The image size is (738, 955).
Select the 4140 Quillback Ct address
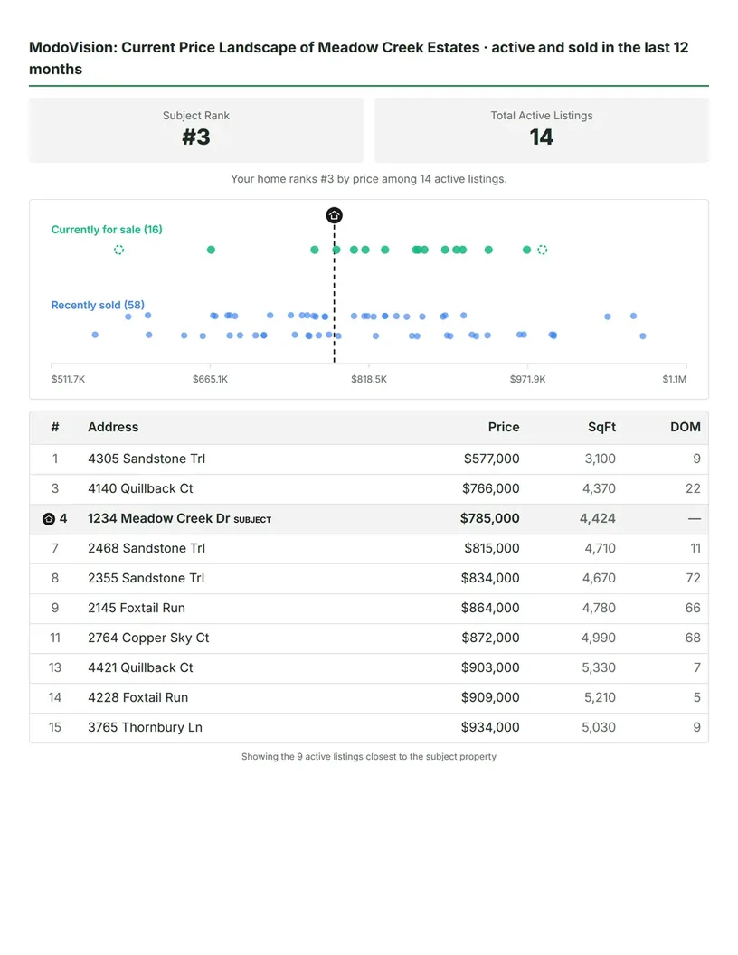(140, 488)
